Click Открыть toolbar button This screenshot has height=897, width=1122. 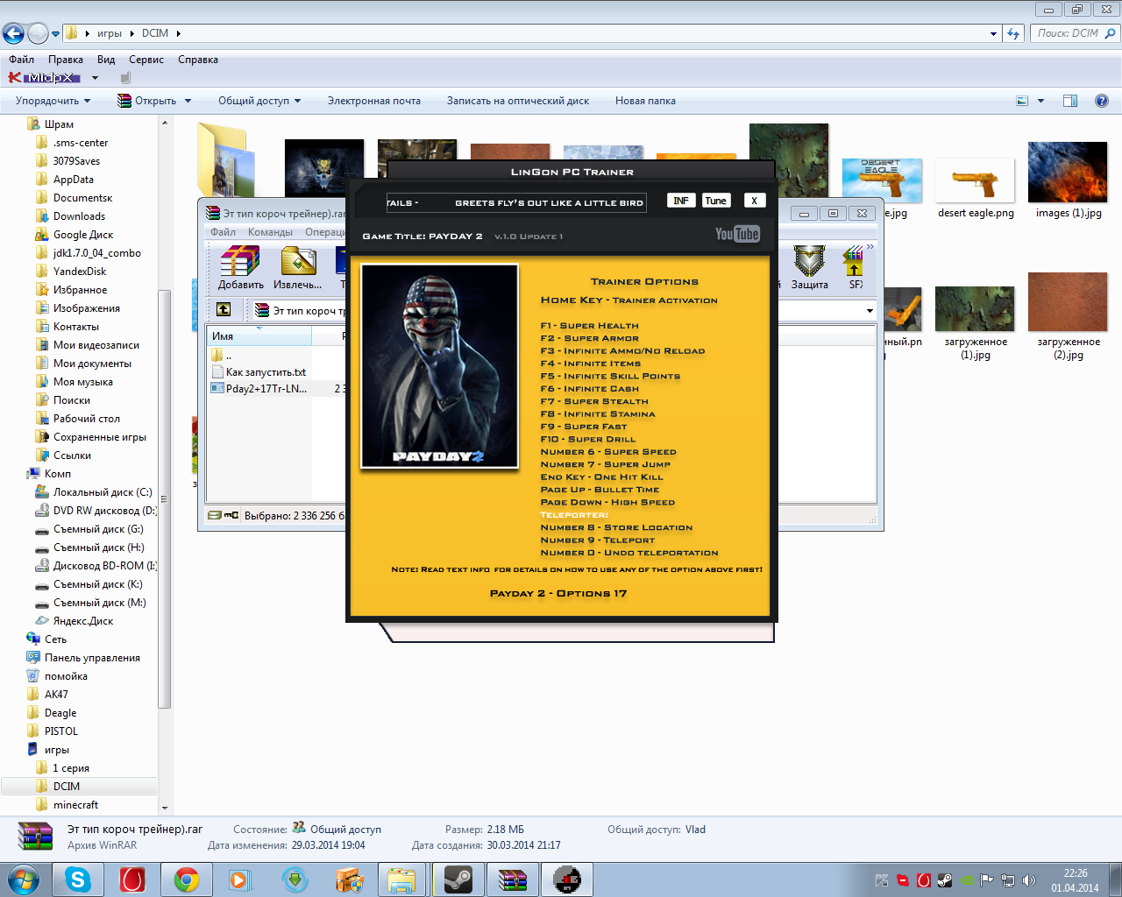[147, 101]
